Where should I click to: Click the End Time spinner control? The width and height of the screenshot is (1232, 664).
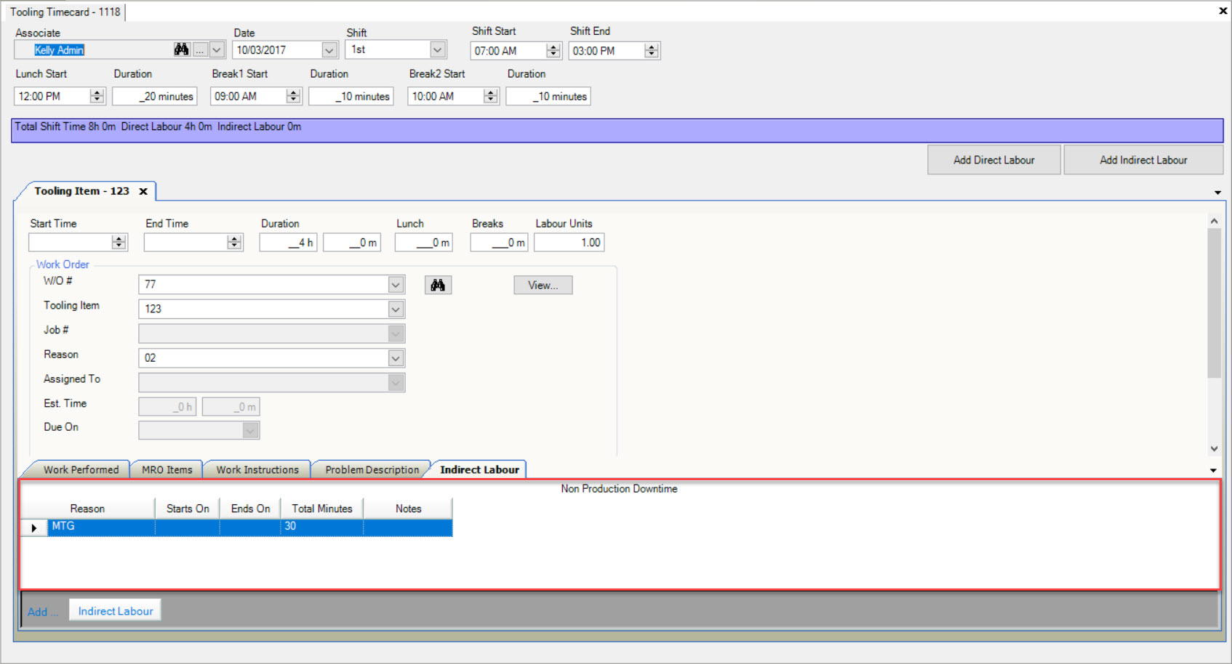pyautogui.click(x=234, y=243)
